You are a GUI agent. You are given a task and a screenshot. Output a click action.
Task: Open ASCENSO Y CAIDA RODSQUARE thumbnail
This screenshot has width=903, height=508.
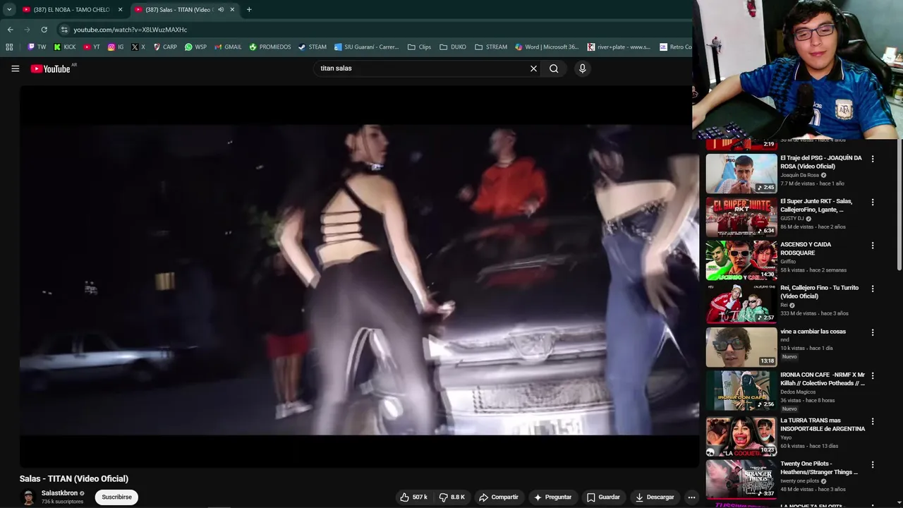(741, 260)
